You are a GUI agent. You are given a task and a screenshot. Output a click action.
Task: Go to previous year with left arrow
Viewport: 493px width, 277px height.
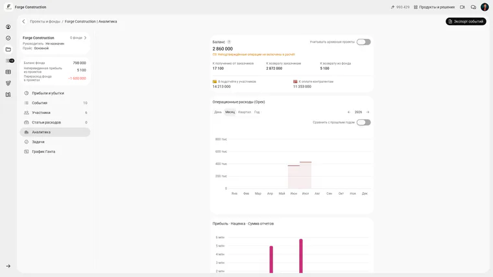click(x=349, y=112)
